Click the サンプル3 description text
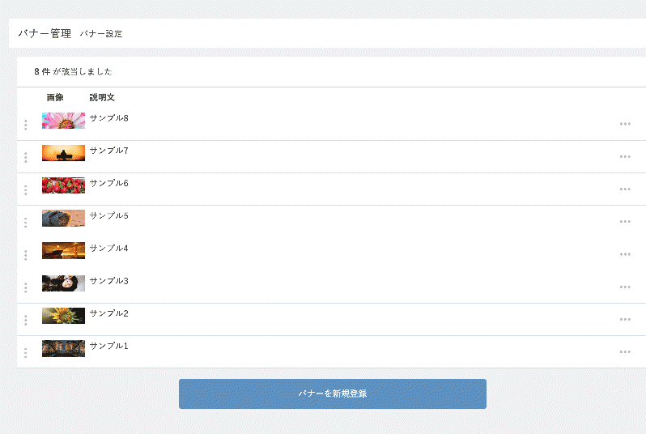646x434 pixels. pyautogui.click(x=108, y=281)
